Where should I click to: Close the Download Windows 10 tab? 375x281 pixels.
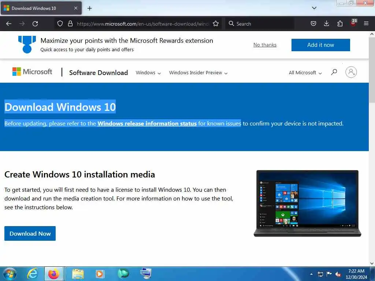(x=76, y=8)
